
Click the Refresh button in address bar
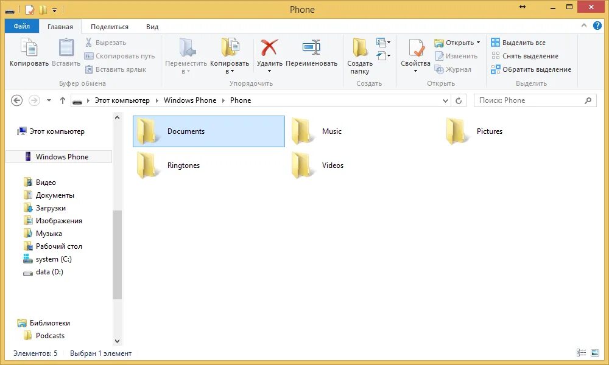click(x=459, y=100)
